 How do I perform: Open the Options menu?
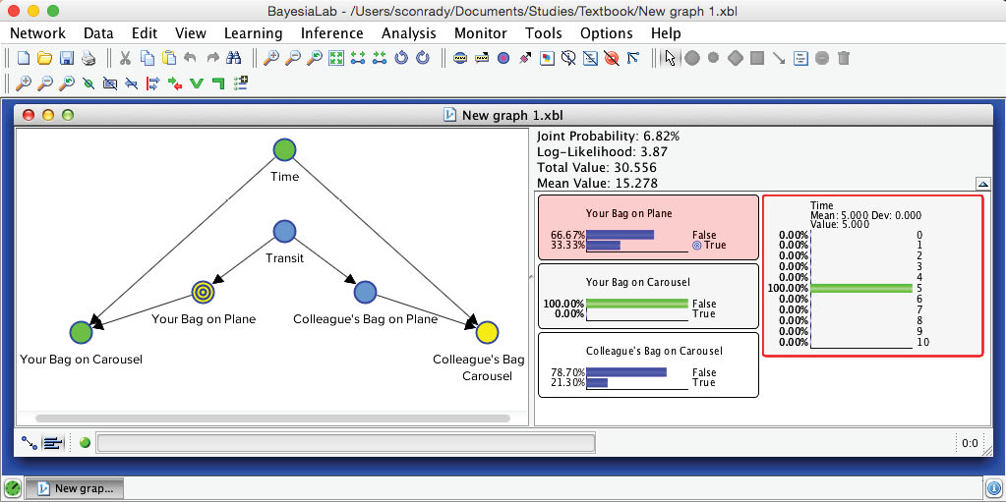(607, 33)
